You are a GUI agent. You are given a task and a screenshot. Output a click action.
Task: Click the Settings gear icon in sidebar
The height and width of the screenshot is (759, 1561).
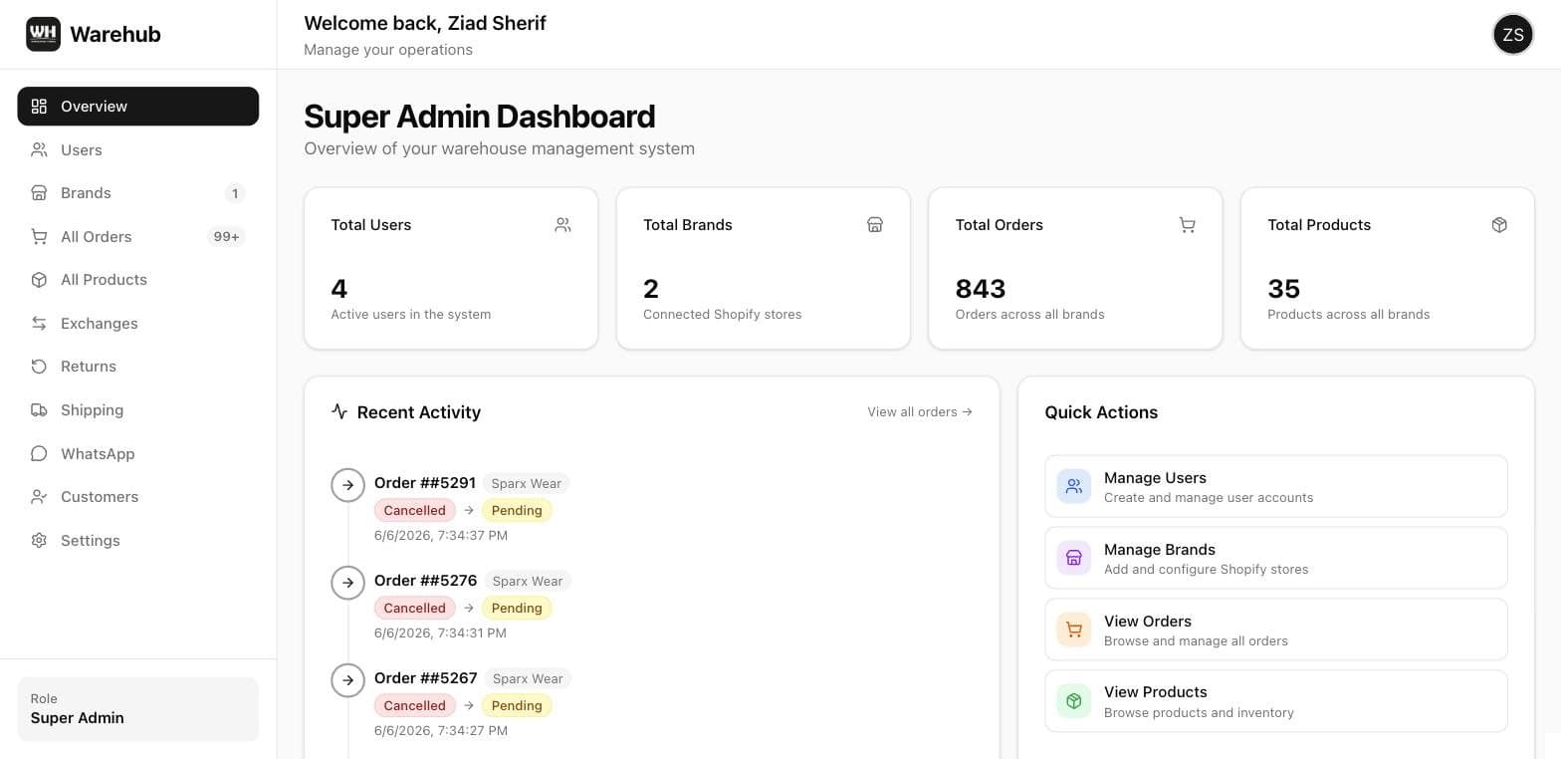(39, 540)
